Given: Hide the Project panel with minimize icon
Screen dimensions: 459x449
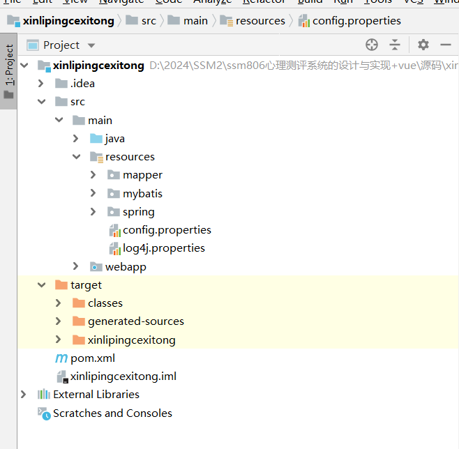Looking at the screenshot, I should (x=446, y=45).
